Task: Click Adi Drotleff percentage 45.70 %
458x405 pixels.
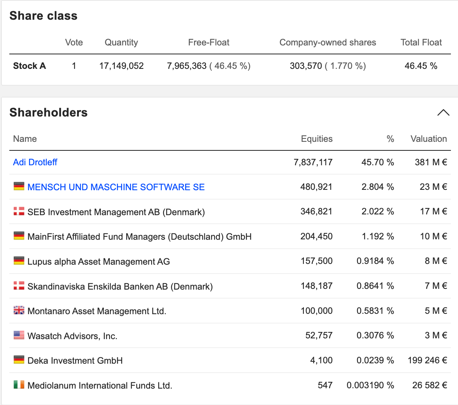Action: 378,162
